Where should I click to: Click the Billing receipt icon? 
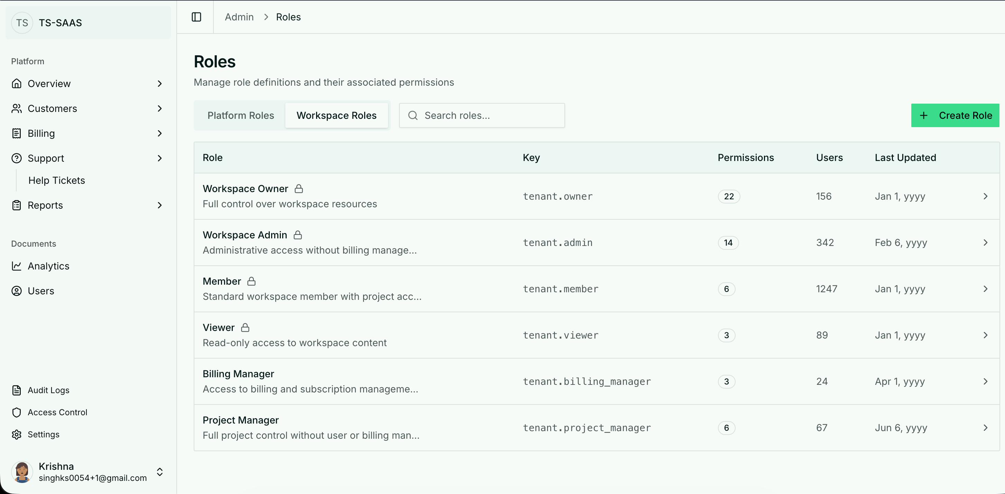point(16,134)
